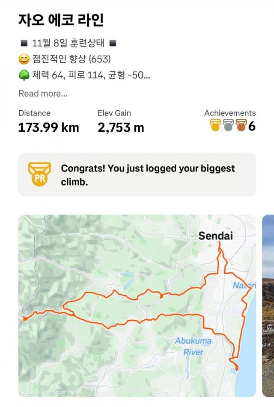Click the yellow PR badge icon
This screenshot has height=407, width=274.
[39, 174]
